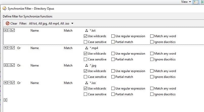Add a new clause with the bottom plus button
Image resolution: width=204 pixels, height=112 pixels.
pos(6,100)
